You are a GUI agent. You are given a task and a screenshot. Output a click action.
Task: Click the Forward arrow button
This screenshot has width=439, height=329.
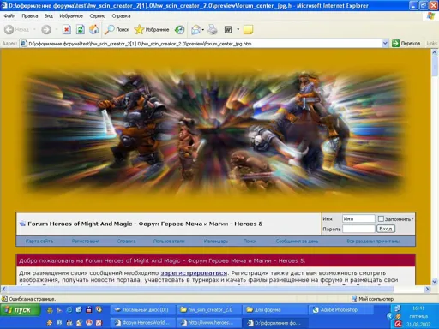pyautogui.click(x=46, y=29)
